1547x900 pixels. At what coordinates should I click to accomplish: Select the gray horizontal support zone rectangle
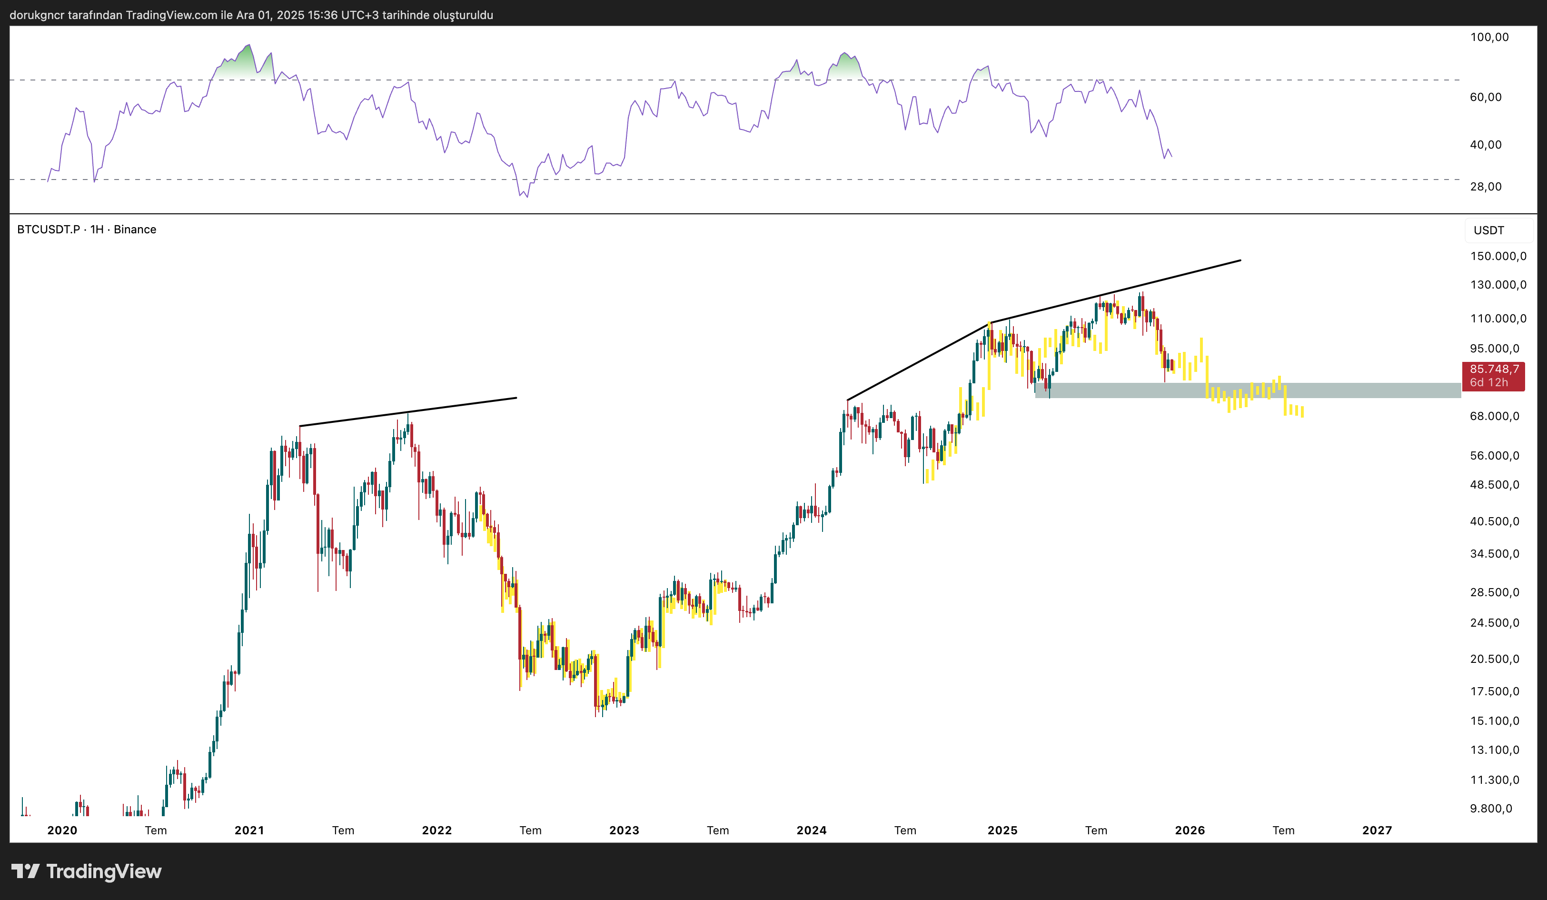pyautogui.click(x=1381, y=391)
